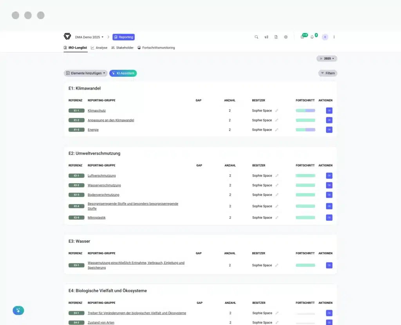Click the Energie progress bar
Image resolution: width=401 pixels, height=325 pixels.
tap(305, 130)
